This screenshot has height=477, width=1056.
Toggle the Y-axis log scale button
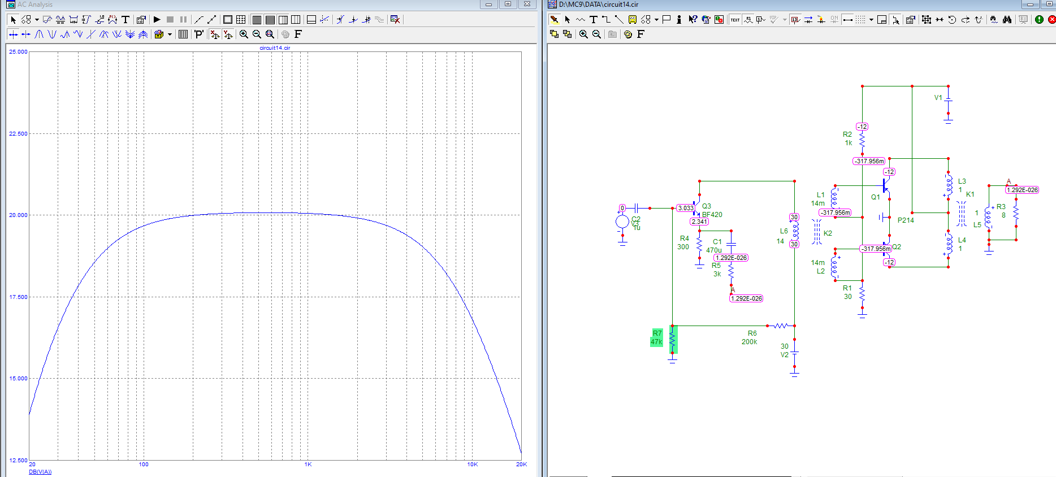(x=228, y=34)
